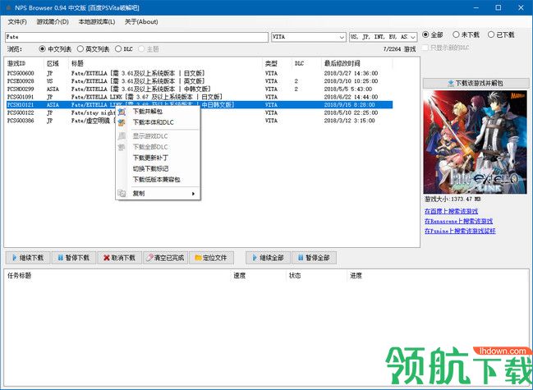Viewport: 533px width, 390px height.
Task: Select the 未下载 filter radio button
Action: [x=456, y=34]
